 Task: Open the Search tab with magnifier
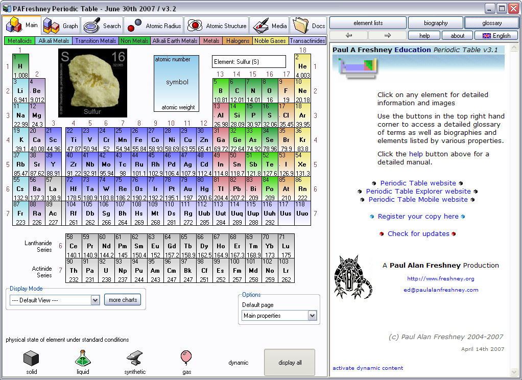(102, 26)
